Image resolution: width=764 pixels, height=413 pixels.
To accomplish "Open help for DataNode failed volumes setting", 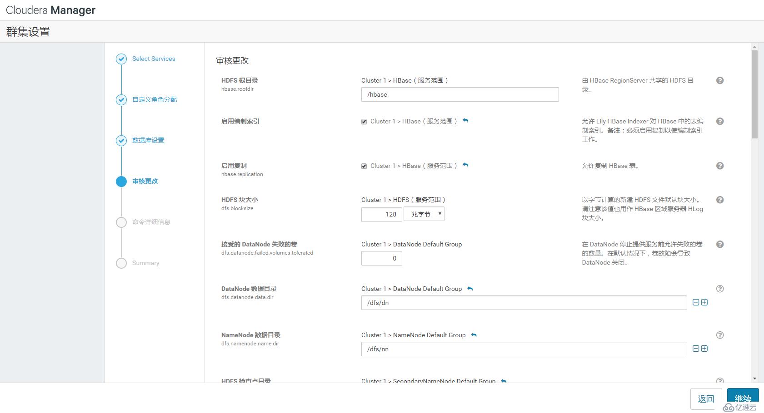I will [720, 244].
